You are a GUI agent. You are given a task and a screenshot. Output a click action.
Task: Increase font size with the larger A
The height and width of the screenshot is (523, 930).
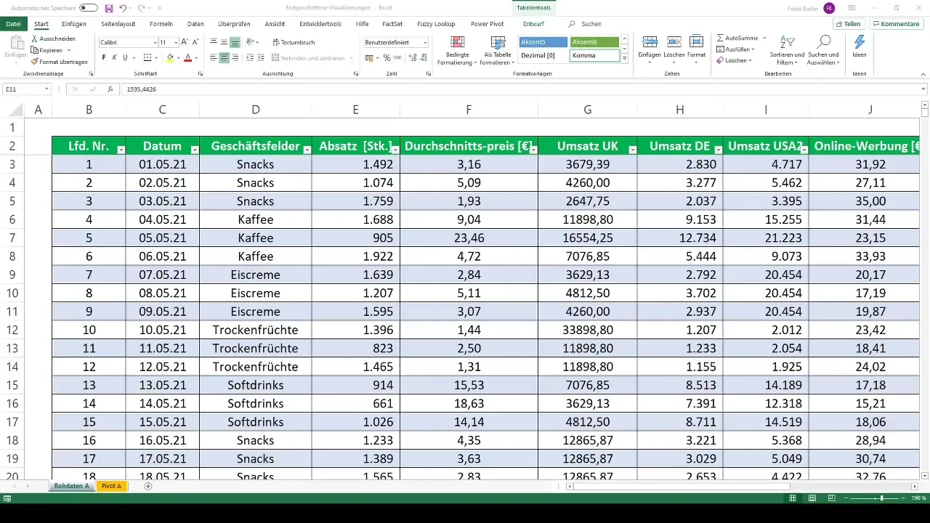(x=185, y=43)
